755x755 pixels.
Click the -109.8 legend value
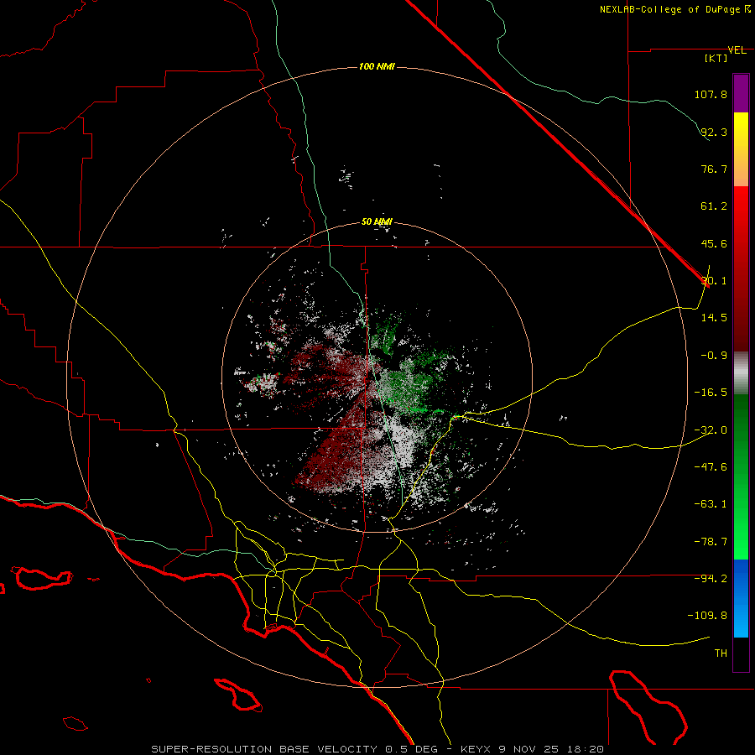(x=707, y=616)
